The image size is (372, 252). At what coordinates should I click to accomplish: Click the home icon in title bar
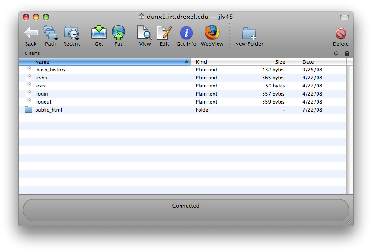[141, 16]
